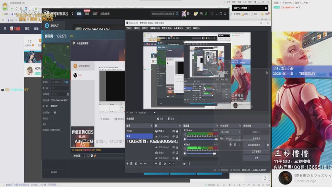The image size is (332, 187).
Task: Open preview scaling dropdown arrow
Action: click(154, 113)
